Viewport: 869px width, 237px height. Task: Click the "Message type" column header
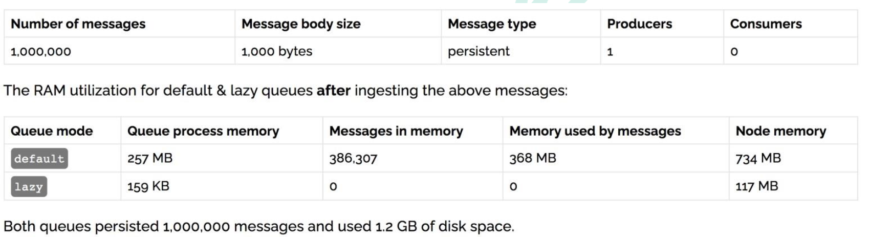tap(492, 24)
